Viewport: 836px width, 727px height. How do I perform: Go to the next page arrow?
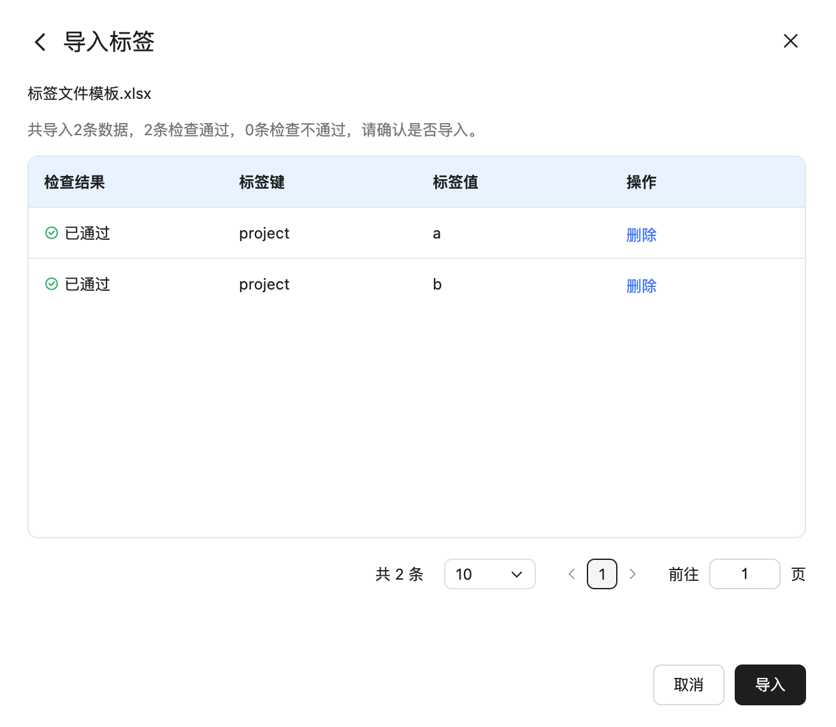click(632, 574)
